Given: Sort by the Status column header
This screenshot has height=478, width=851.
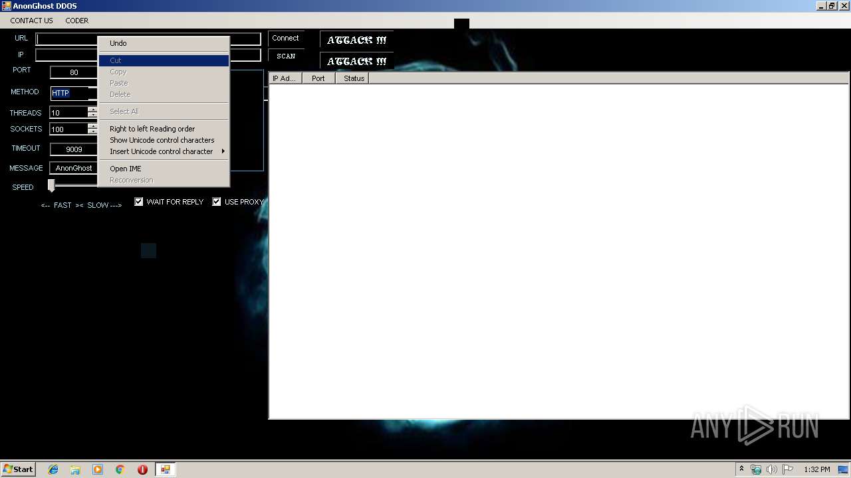Looking at the screenshot, I should click(352, 78).
